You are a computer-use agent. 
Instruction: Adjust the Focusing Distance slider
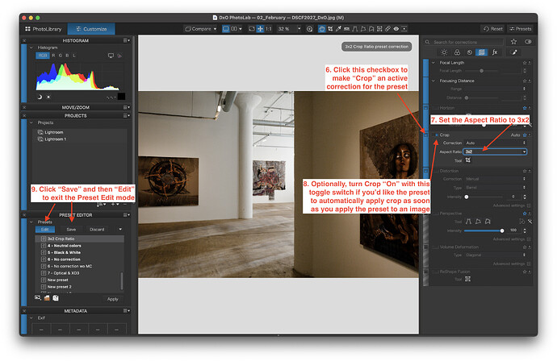point(467,98)
